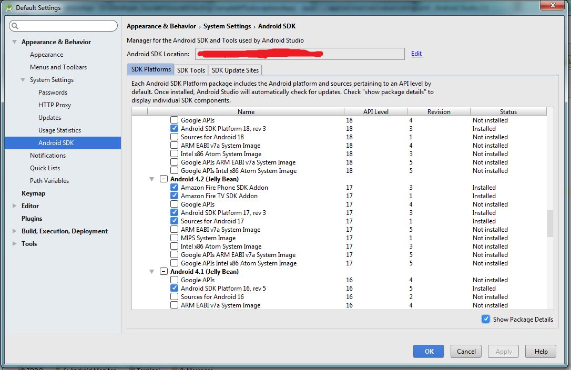Expand the Editor settings node arrow
571x370 pixels.
coord(15,205)
